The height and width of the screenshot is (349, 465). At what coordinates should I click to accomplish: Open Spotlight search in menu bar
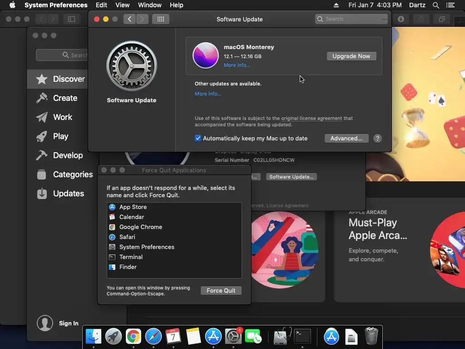click(436, 5)
